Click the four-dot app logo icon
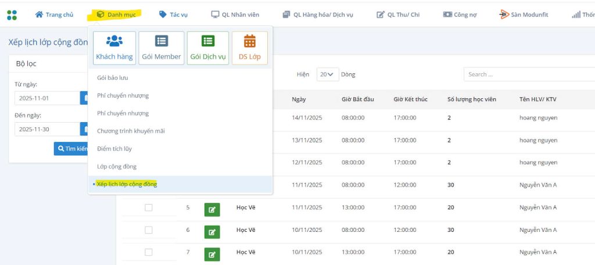Image resolution: width=595 pixels, height=265 pixels. click(x=12, y=15)
